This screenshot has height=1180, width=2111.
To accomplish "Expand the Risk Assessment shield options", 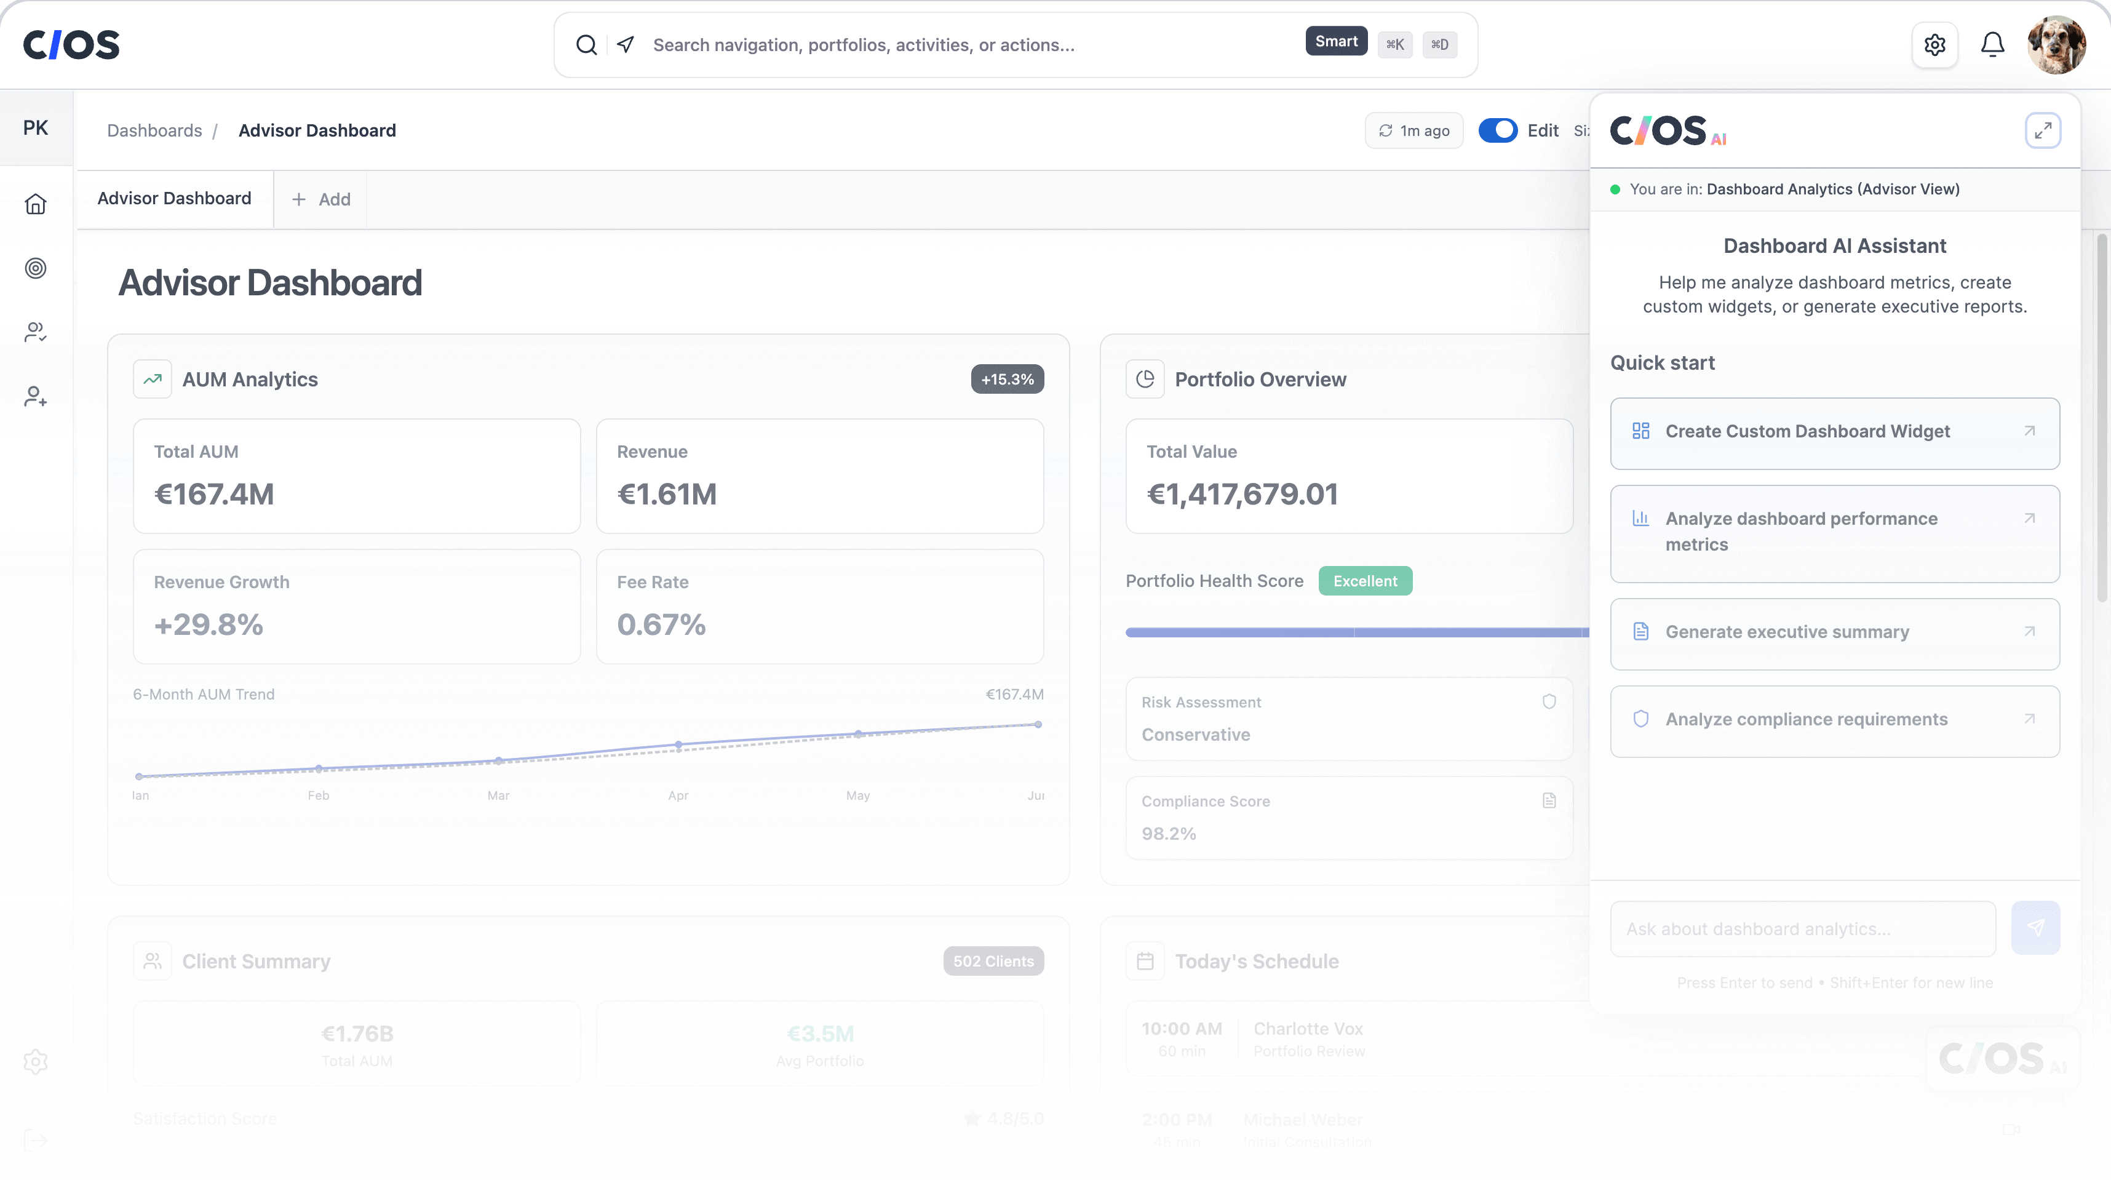I will 1549,701.
